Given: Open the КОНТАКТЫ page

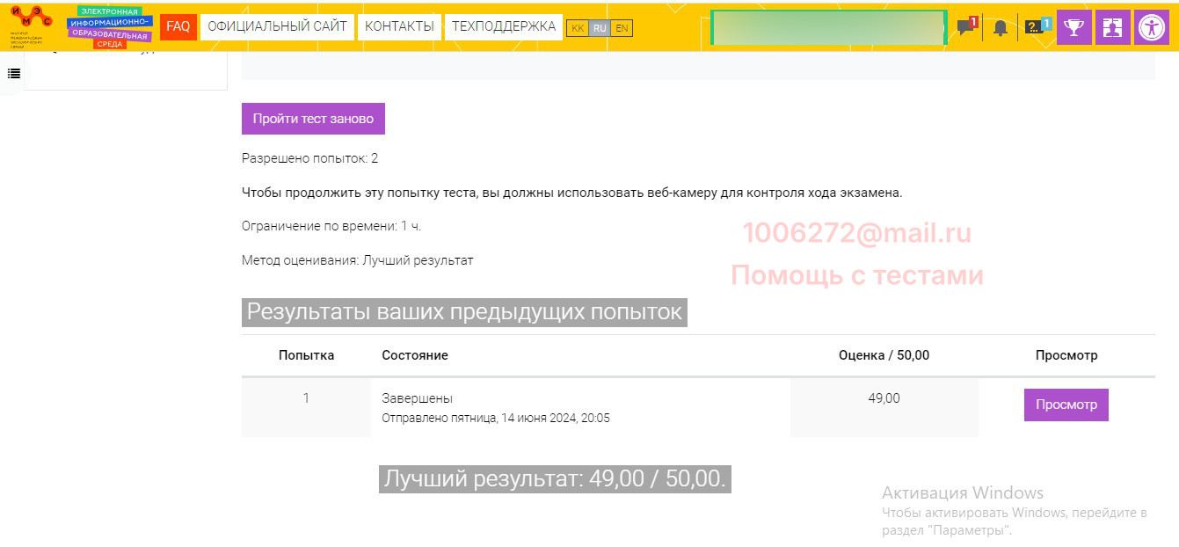Looking at the screenshot, I should pos(399,26).
